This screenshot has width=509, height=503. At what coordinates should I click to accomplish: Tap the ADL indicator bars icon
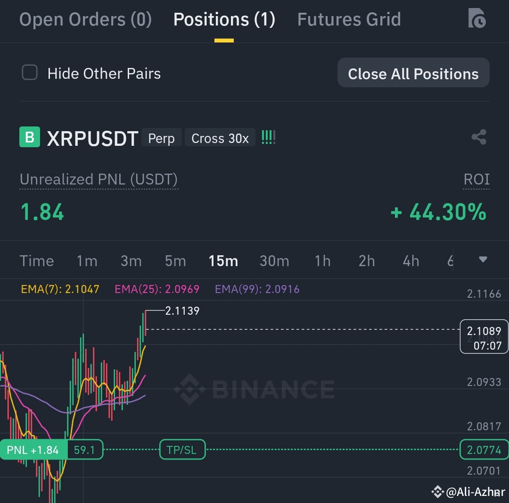(x=269, y=137)
